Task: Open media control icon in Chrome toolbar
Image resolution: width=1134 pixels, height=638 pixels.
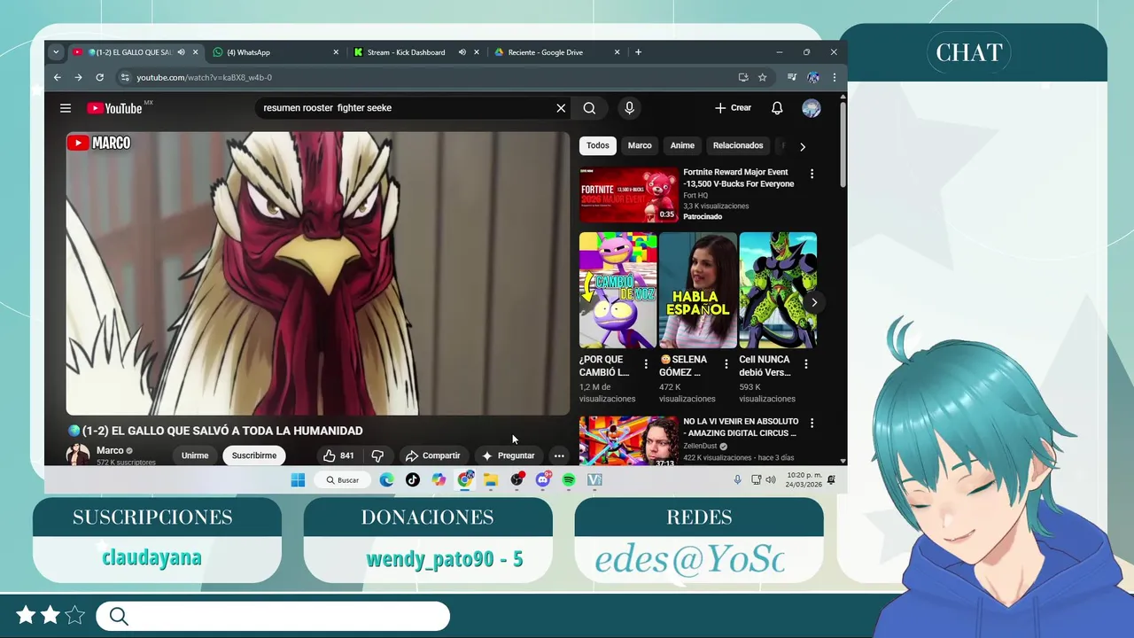Action: coord(792,77)
